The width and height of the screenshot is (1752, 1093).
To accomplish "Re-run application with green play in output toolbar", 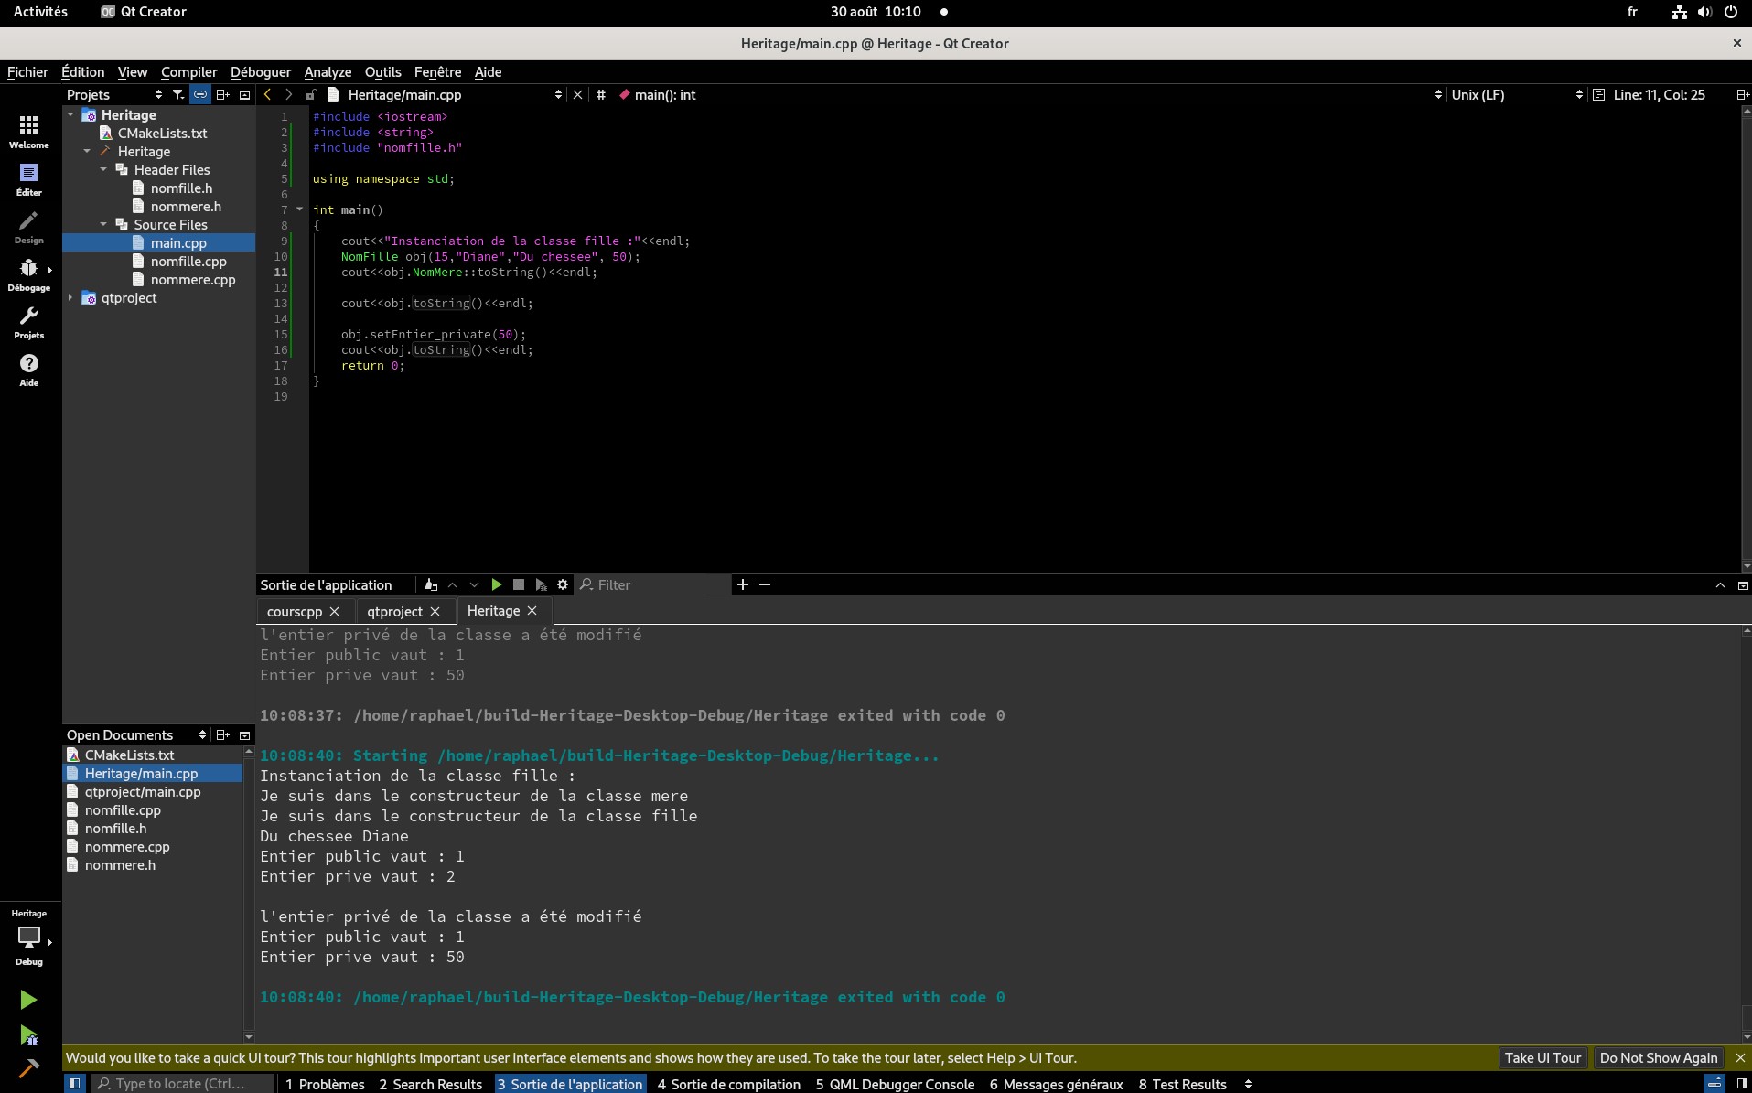I will tap(497, 584).
